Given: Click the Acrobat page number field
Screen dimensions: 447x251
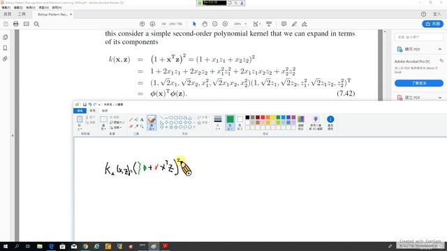Looking at the screenshot, I should [x=163, y=24].
